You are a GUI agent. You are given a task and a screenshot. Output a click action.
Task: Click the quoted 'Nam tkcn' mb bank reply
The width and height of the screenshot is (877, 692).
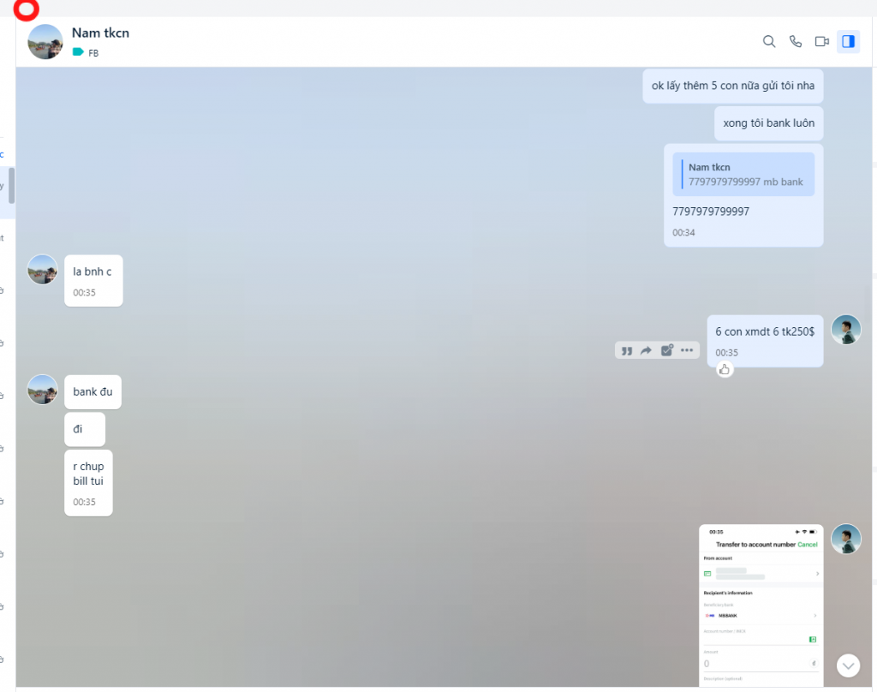[x=743, y=175]
